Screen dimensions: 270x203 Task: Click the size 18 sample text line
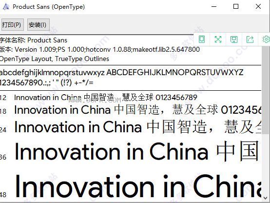pyautogui.click(x=138, y=110)
